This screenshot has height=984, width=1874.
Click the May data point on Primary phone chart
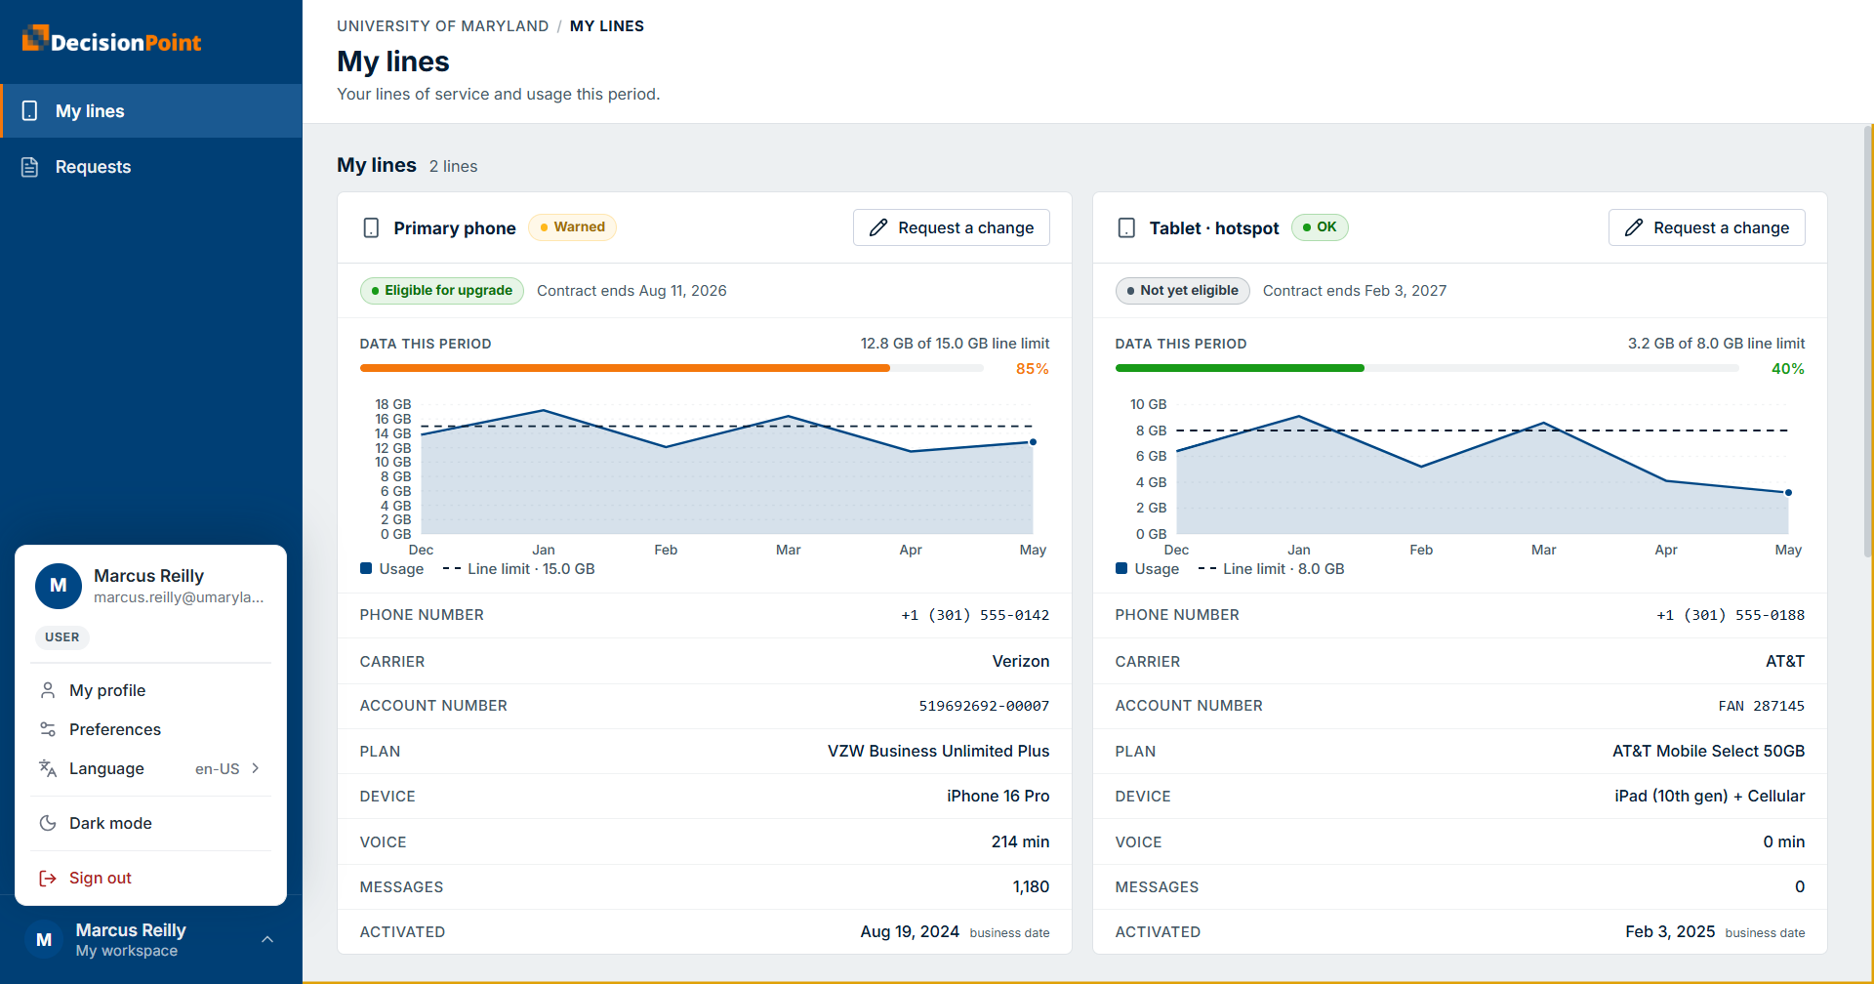pyautogui.click(x=1033, y=442)
